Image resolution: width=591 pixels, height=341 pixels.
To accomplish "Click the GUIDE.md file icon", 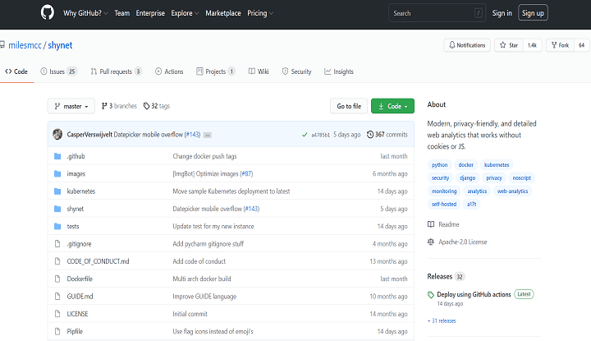I will tap(57, 296).
